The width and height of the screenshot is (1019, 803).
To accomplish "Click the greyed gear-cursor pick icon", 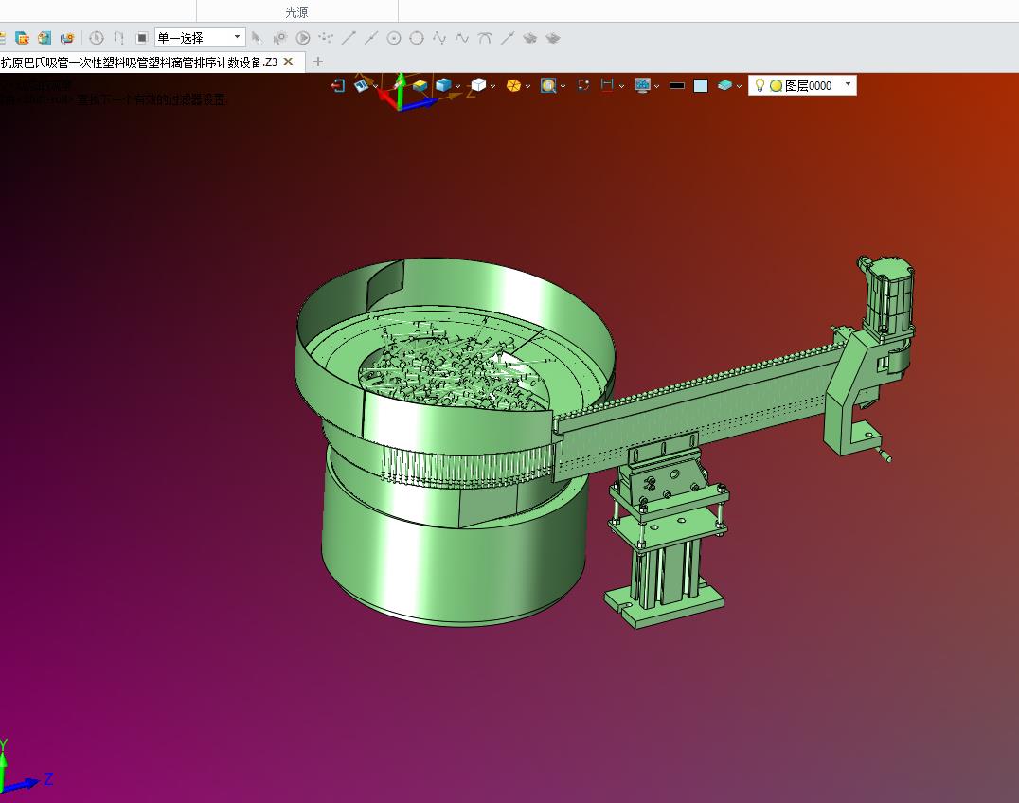I will coord(280,38).
